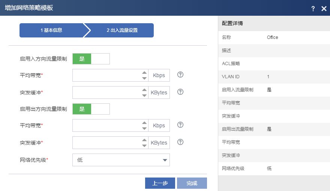Increase inbound 平均带宽 with up arrow
The width and height of the screenshot is (330, 191).
[144, 73]
